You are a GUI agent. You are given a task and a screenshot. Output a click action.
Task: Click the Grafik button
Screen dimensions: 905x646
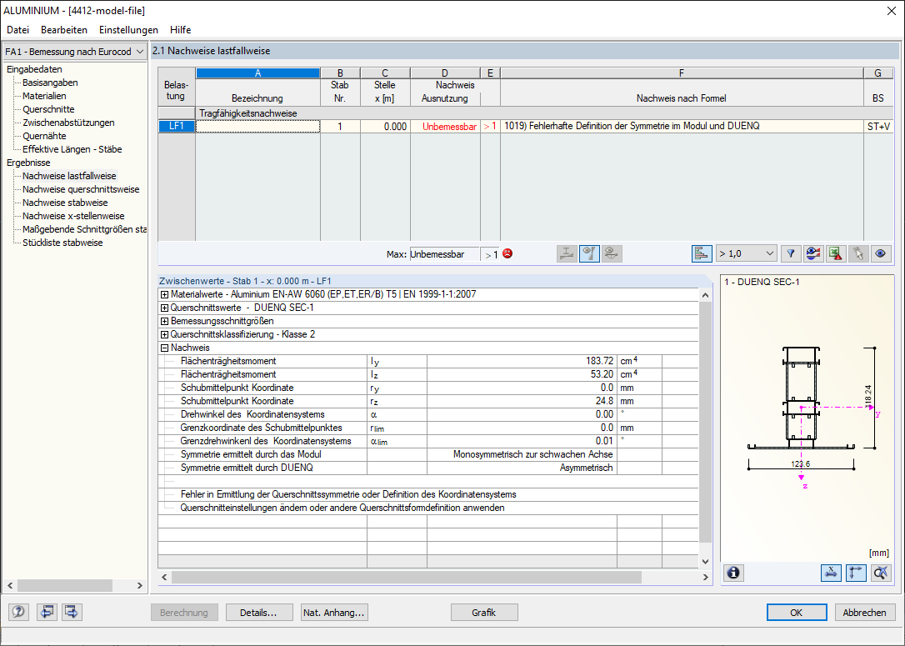(x=483, y=613)
